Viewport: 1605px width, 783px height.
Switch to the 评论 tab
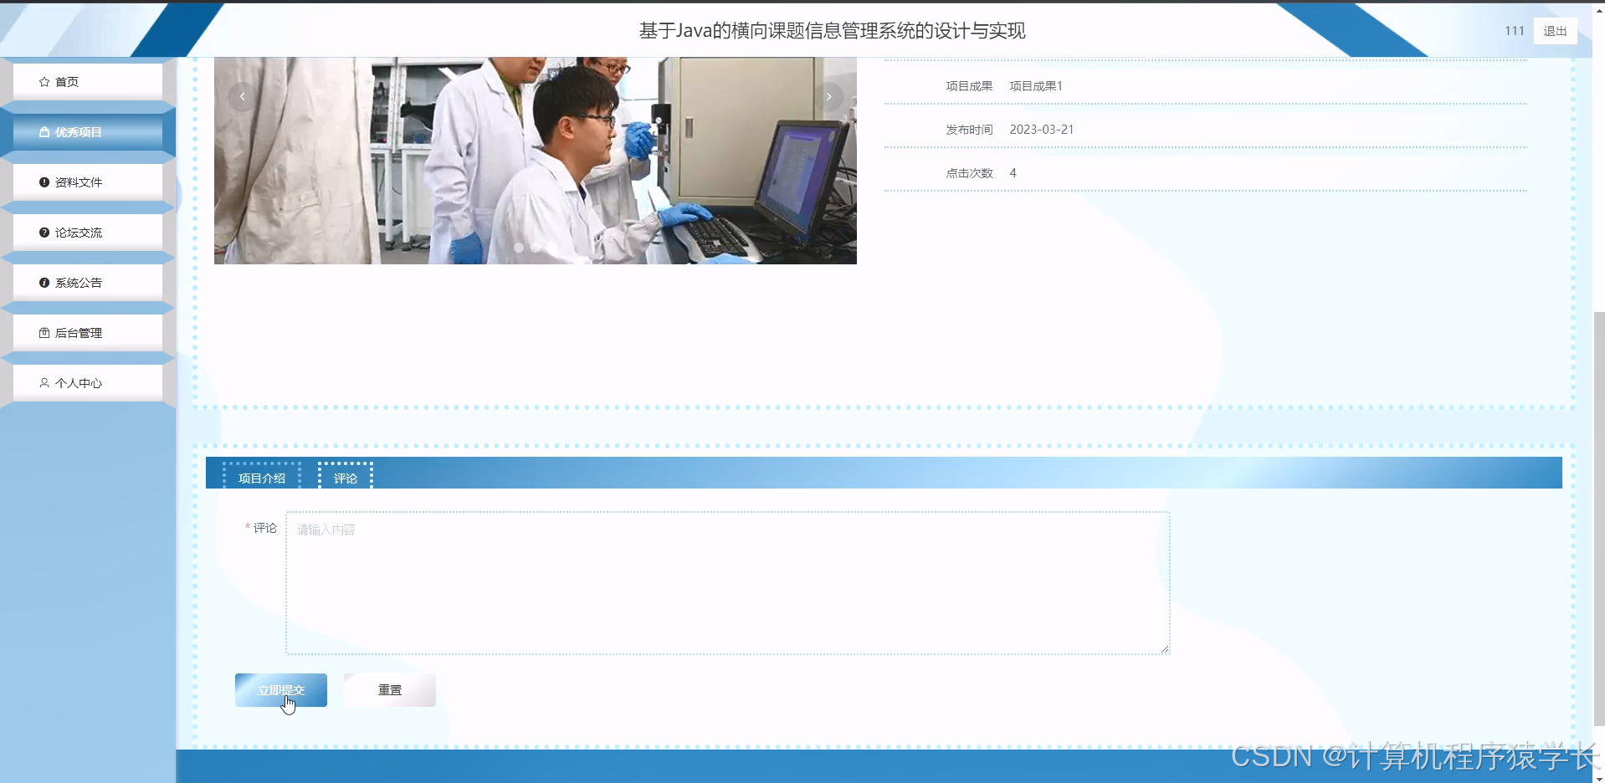[344, 478]
